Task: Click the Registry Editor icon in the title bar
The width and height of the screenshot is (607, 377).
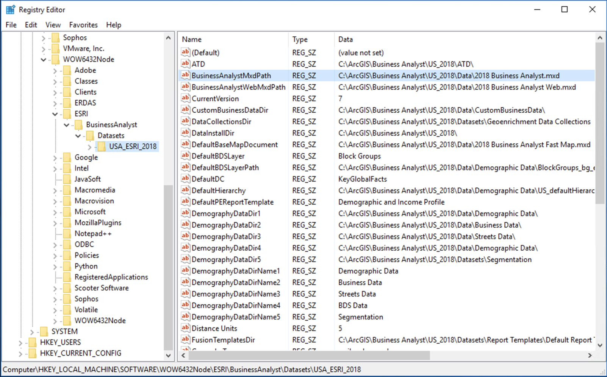Action: pyautogui.click(x=10, y=9)
